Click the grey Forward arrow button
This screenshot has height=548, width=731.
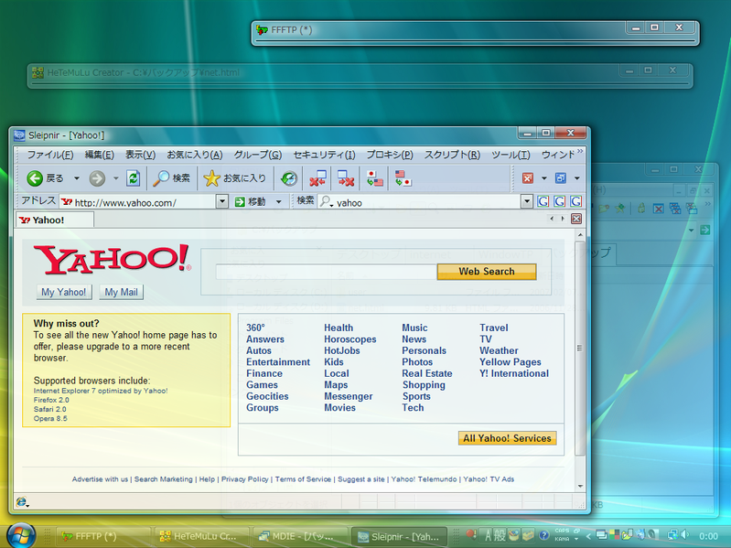pos(97,178)
